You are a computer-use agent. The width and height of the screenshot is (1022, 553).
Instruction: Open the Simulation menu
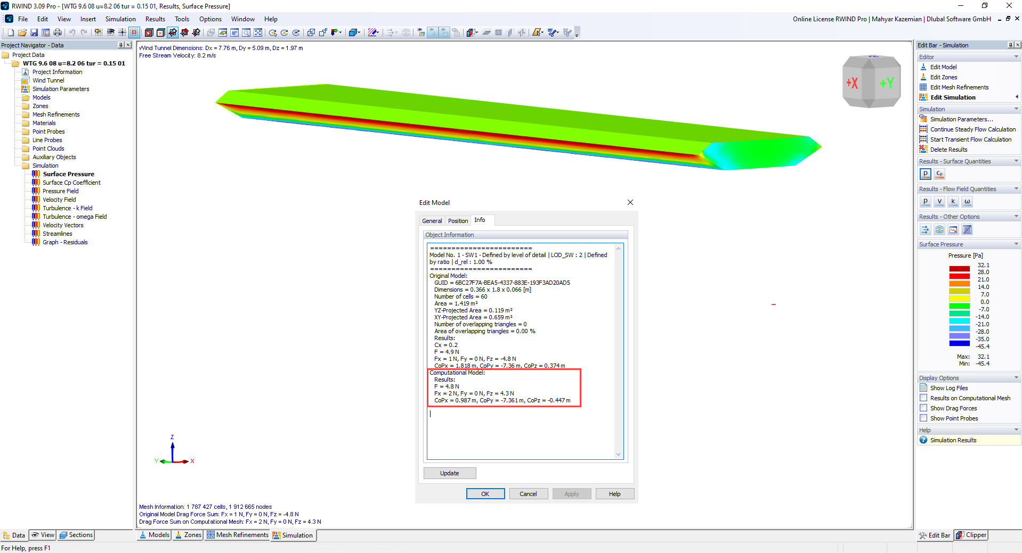[120, 19]
